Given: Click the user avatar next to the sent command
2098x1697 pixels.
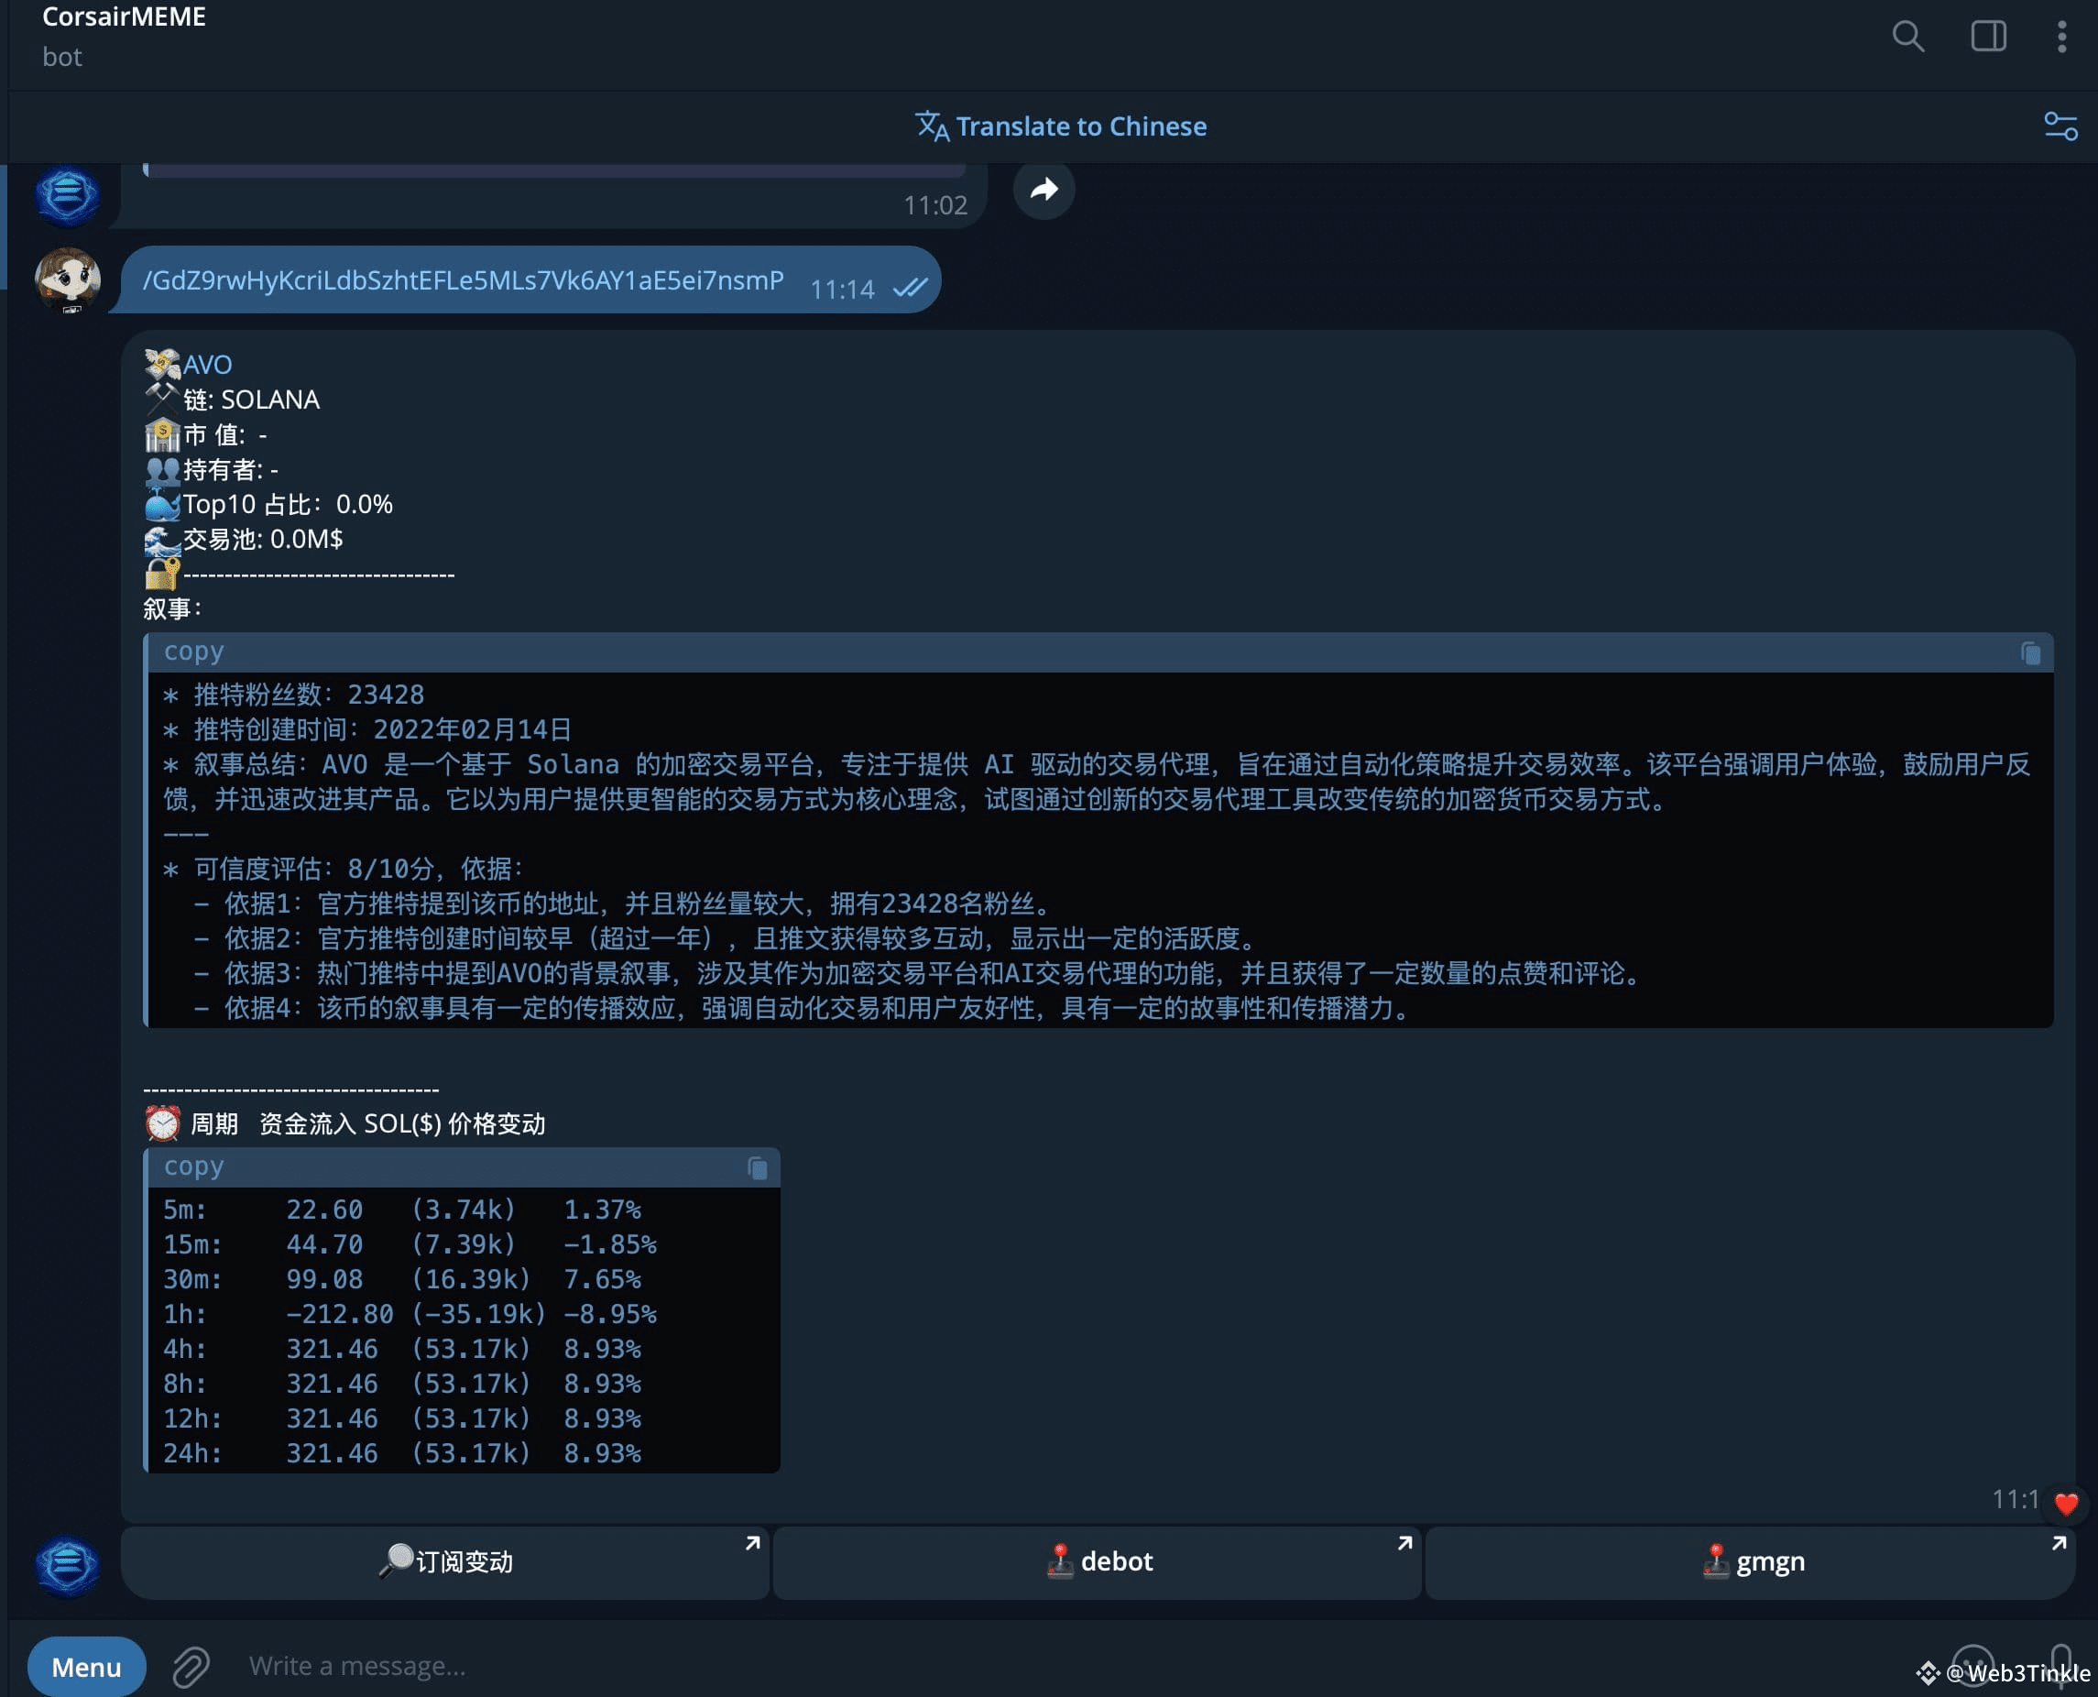Looking at the screenshot, I should [68, 279].
